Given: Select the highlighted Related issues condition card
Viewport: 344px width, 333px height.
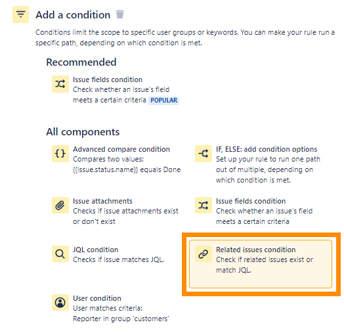Looking at the screenshot, I should [x=261, y=264].
